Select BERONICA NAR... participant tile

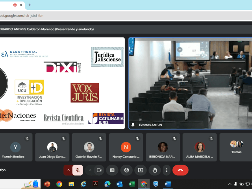pyautogui.click(x=163, y=147)
